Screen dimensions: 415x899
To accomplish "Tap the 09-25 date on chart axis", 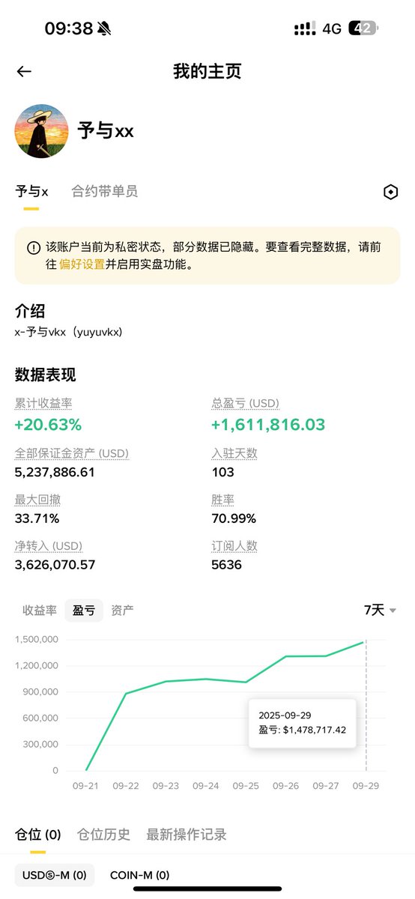I will coord(245,786).
